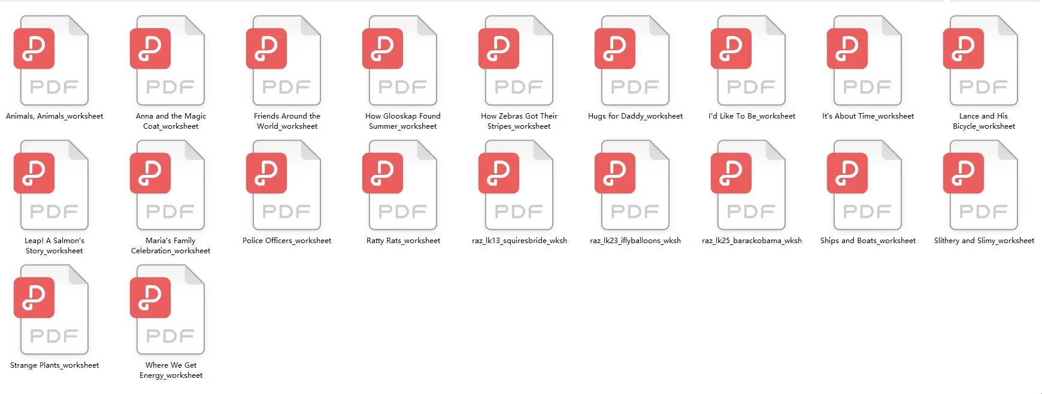Select the raz_lk25_barackobama_wksh PDF icon
Image resolution: width=1042 pixels, height=394 pixels.
(x=748, y=185)
